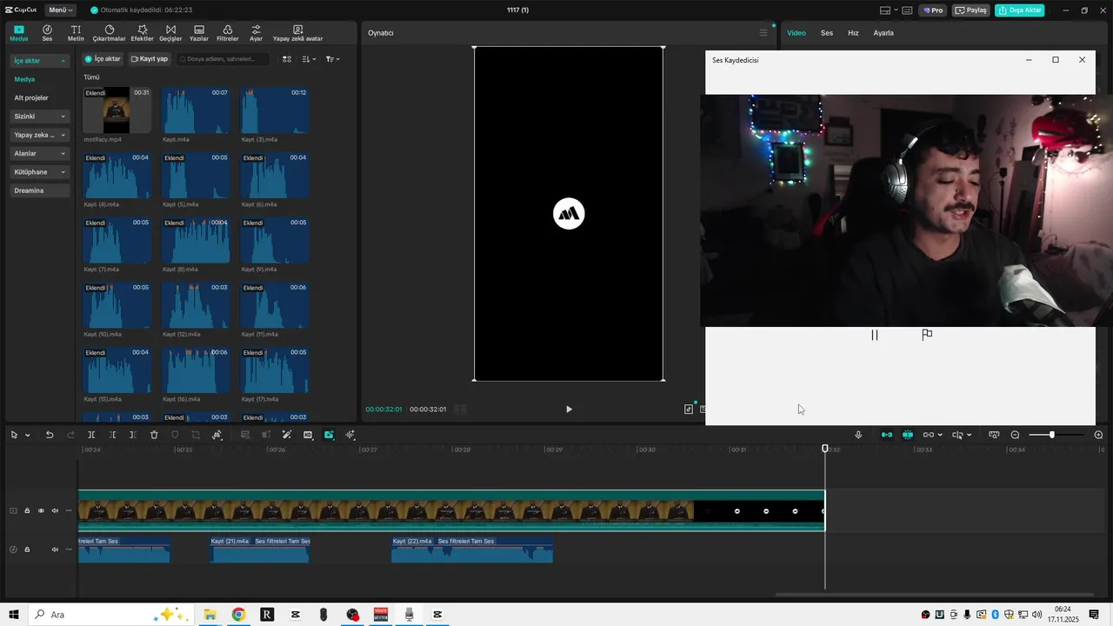Open the selection tool mode dropdown arrow
The height and width of the screenshot is (626, 1113).
tap(27, 436)
